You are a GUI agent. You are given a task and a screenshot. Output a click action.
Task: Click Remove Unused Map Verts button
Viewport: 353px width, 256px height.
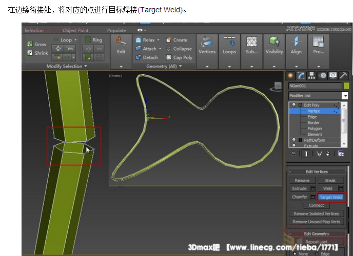point(316,222)
